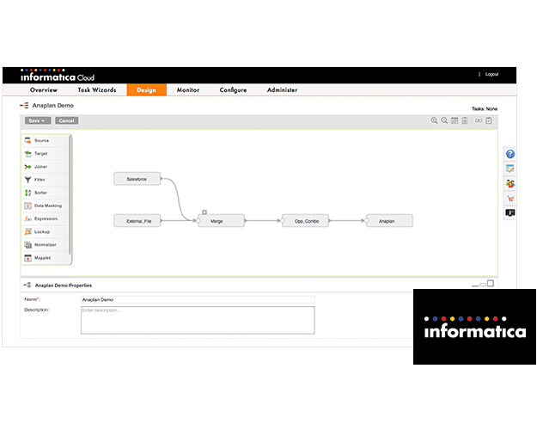Image resolution: width=537 pixels, height=430 pixels.
Task: Open the community people sidebar icon
Action: [510, 183]
